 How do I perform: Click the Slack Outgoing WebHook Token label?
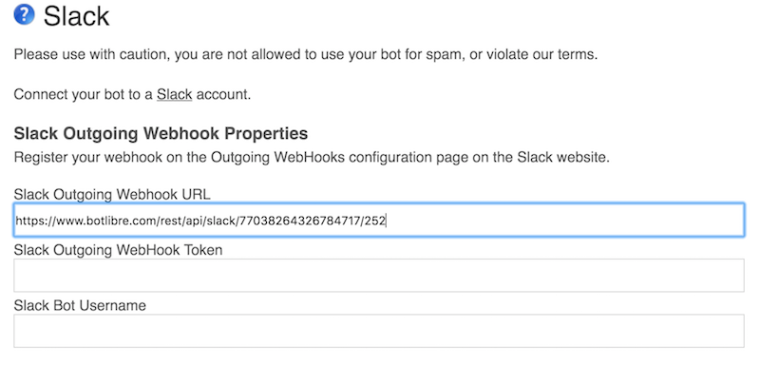coord(118,250)
